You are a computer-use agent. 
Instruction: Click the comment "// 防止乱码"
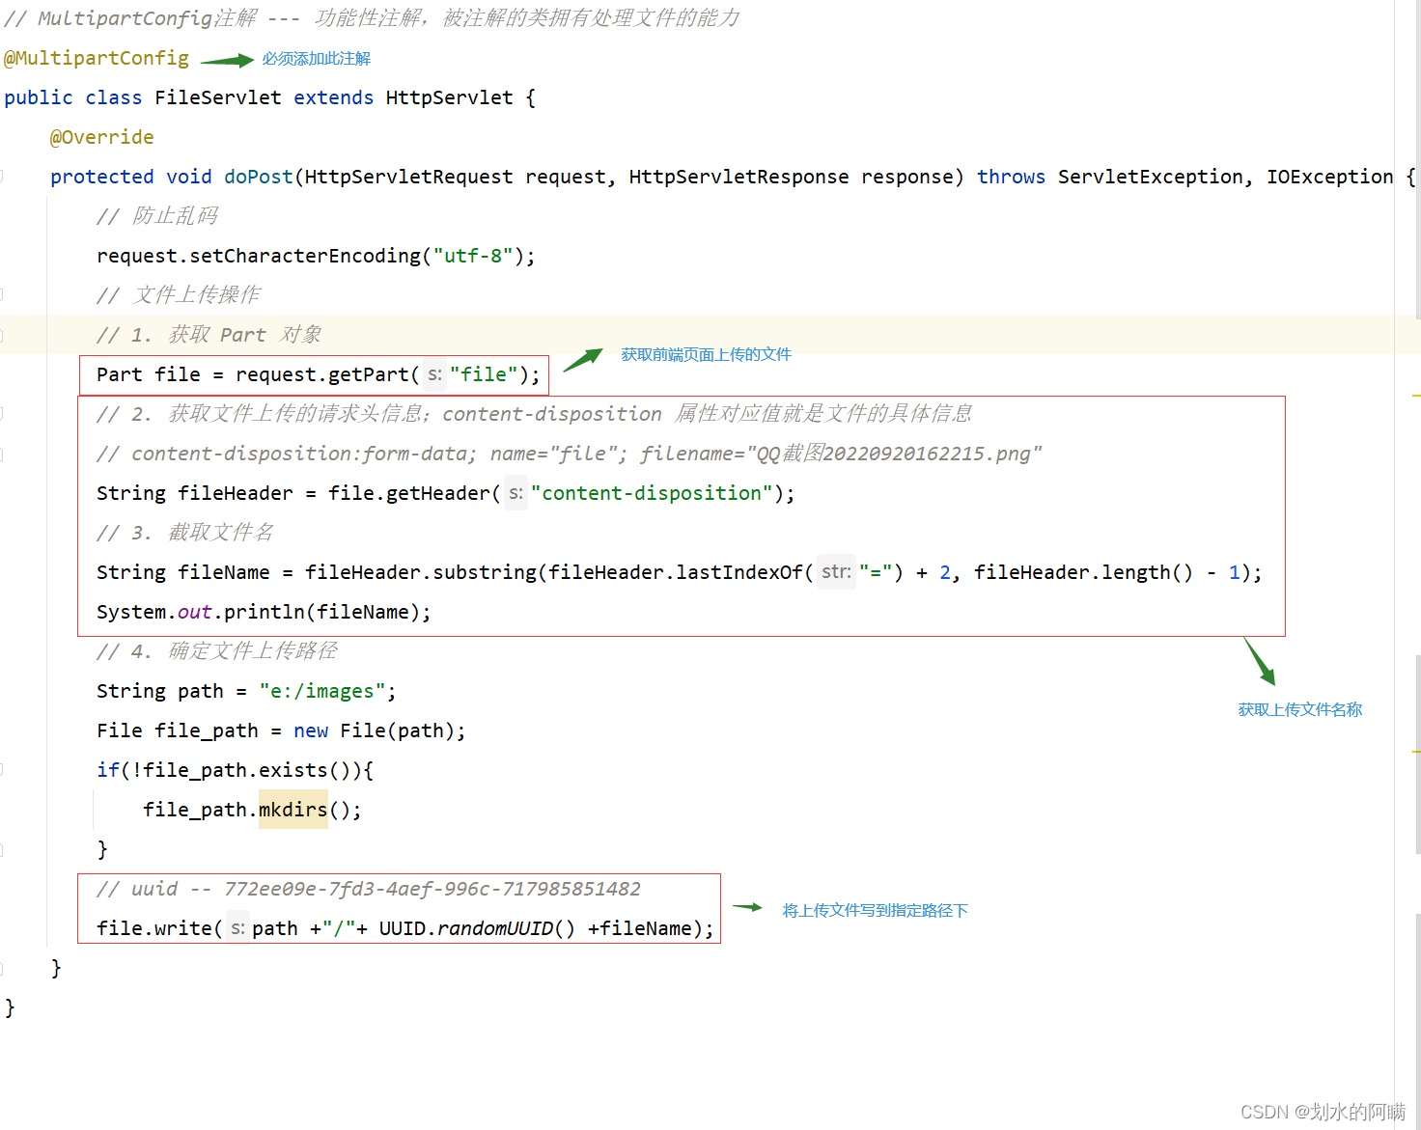tap(157, 216)
